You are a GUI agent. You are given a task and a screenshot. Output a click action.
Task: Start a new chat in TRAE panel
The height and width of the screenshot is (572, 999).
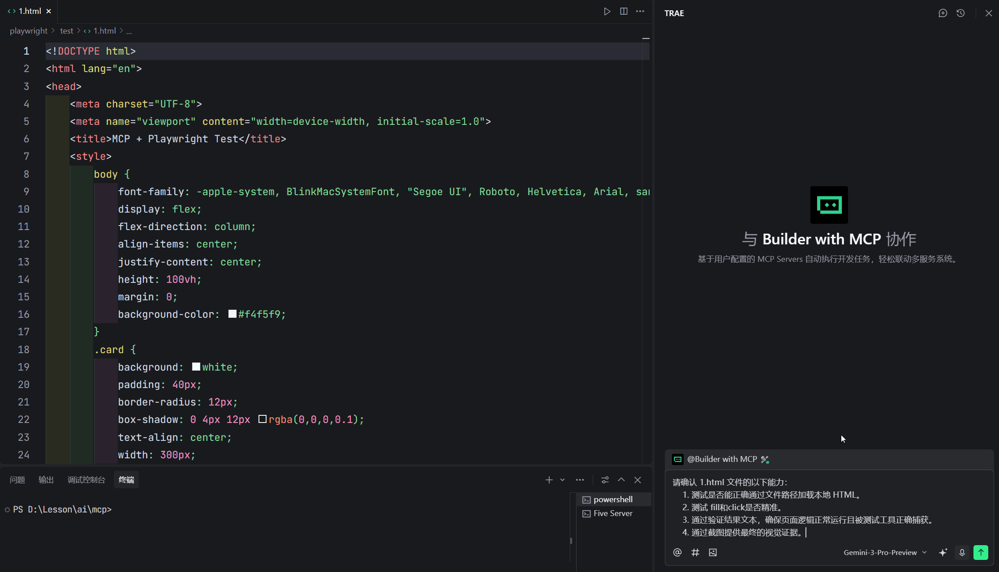coord(943,13)
